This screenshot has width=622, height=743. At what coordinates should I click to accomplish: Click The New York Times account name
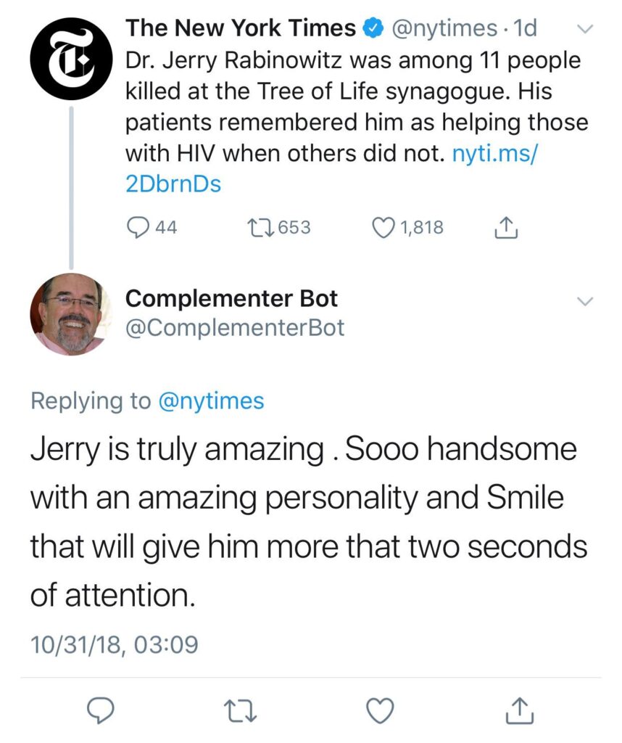241,29
